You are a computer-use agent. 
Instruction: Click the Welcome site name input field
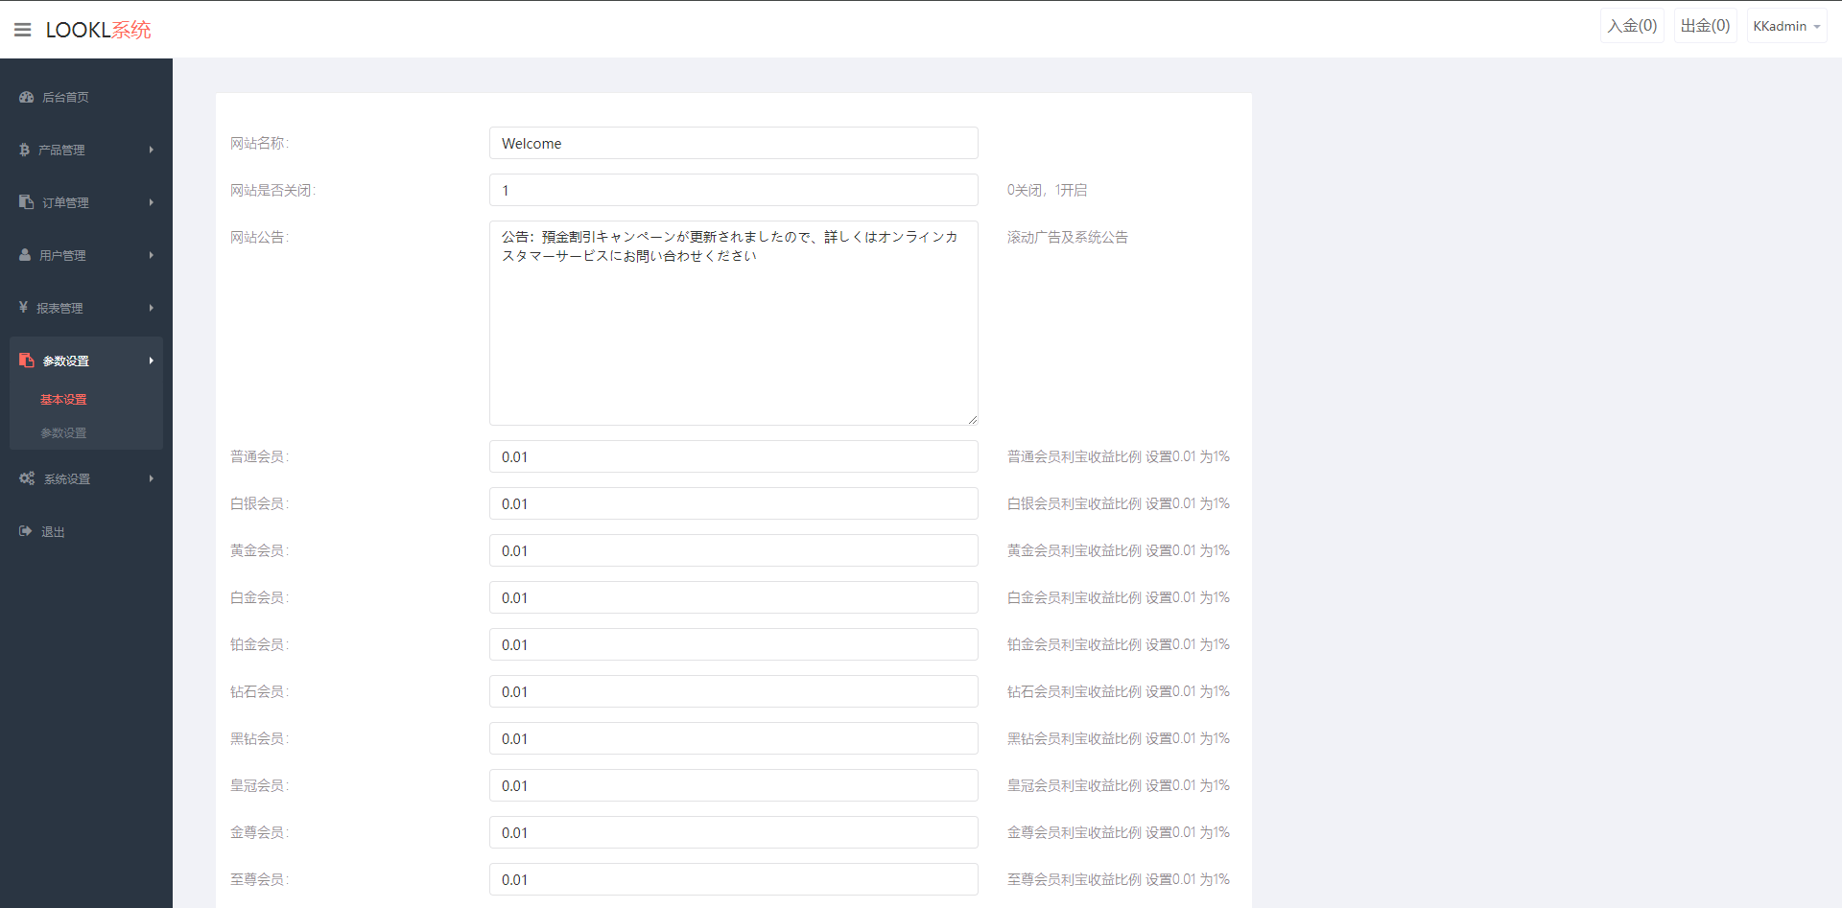[x=733, y=143]
